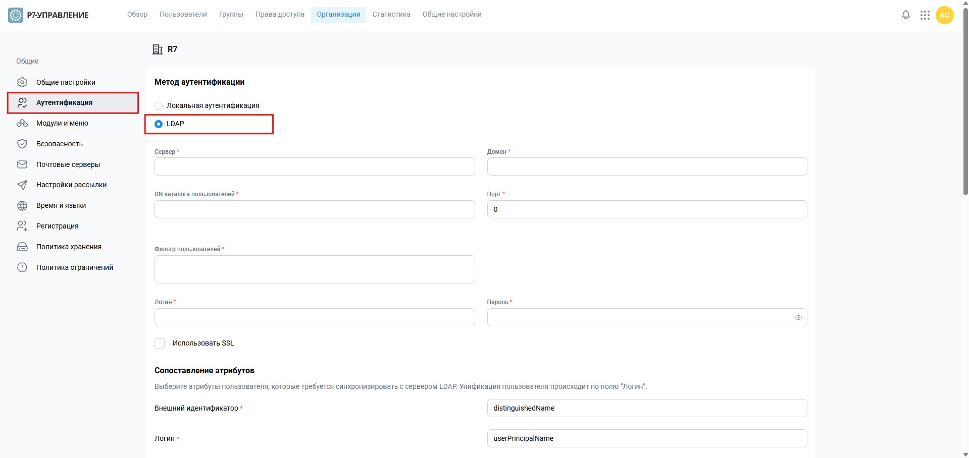Enable the Использовать SSL checkbox
This screenshot has height=458, width=969.
click(160, 343)
